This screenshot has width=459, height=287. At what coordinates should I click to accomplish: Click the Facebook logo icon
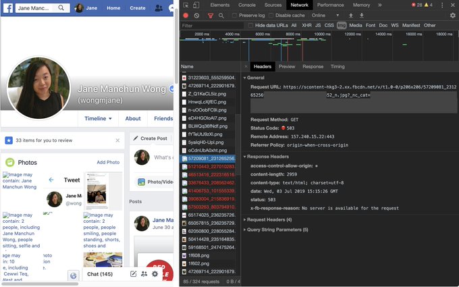pos(8,8)
